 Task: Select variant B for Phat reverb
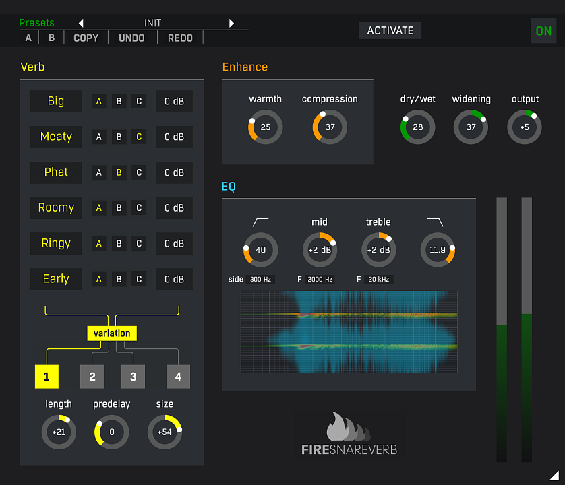(119, 173)
